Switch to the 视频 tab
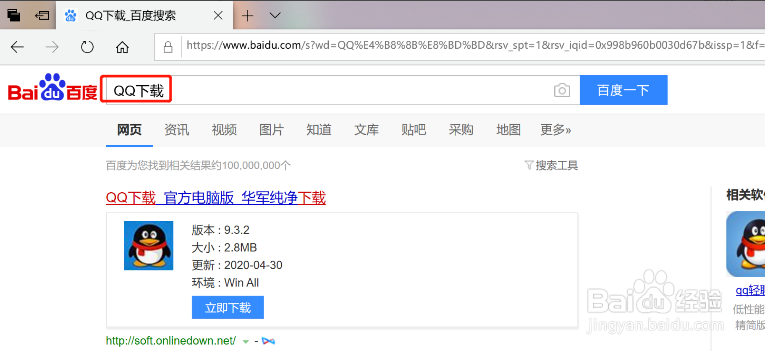 point(224,130)
